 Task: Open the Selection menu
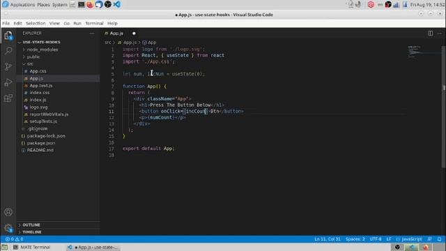(36, 23)
